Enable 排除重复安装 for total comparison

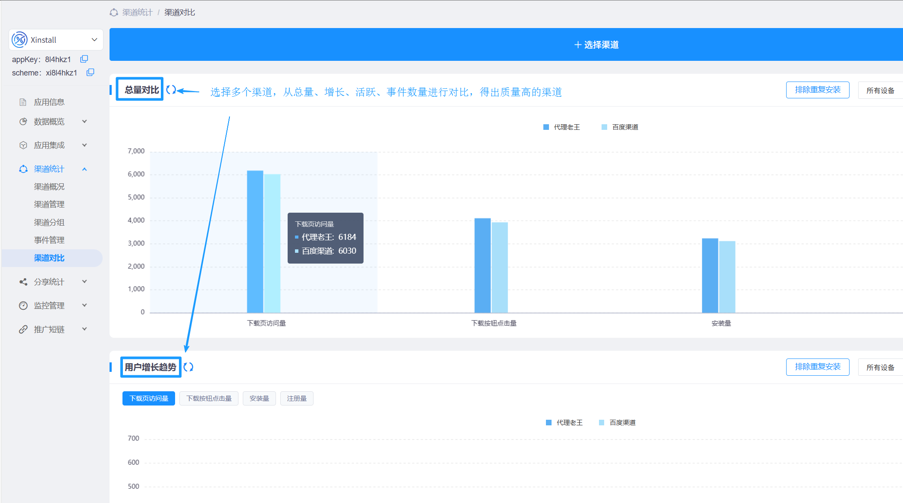pyautogui.click(x=818, y=90)
